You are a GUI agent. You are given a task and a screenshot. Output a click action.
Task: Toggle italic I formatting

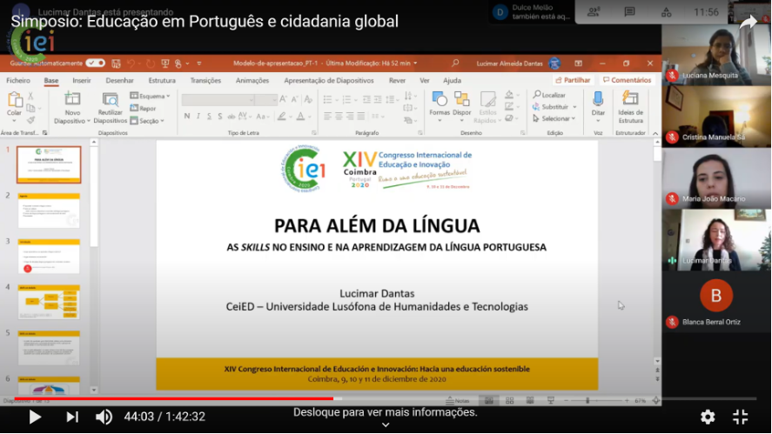click(198, 117)
